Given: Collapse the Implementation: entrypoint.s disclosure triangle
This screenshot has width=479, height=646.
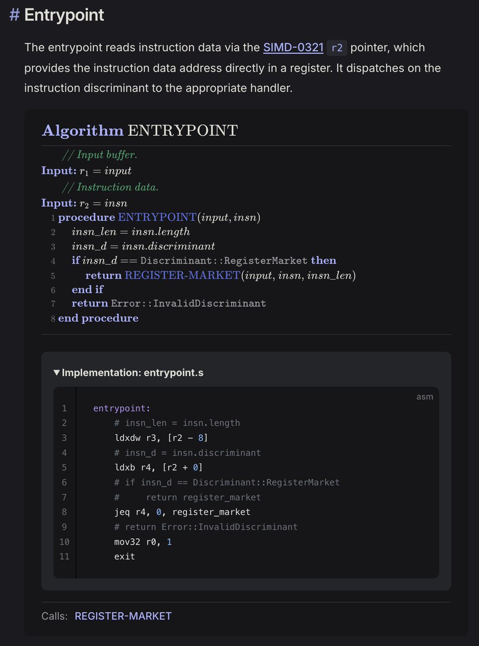Looking at the screenshot, I should point(57,373).
